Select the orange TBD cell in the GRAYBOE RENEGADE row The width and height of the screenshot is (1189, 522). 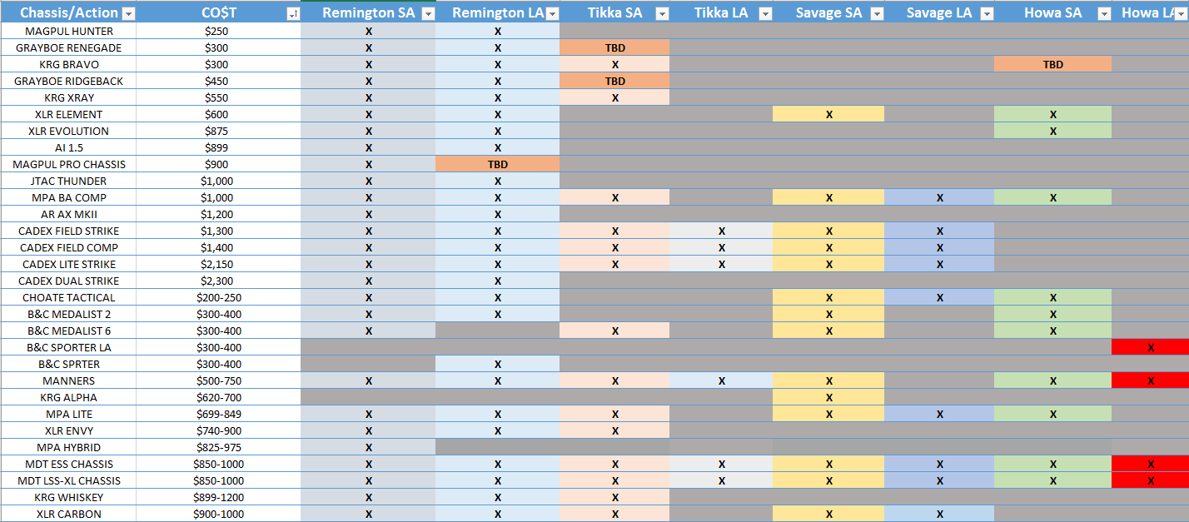[614, 47]
